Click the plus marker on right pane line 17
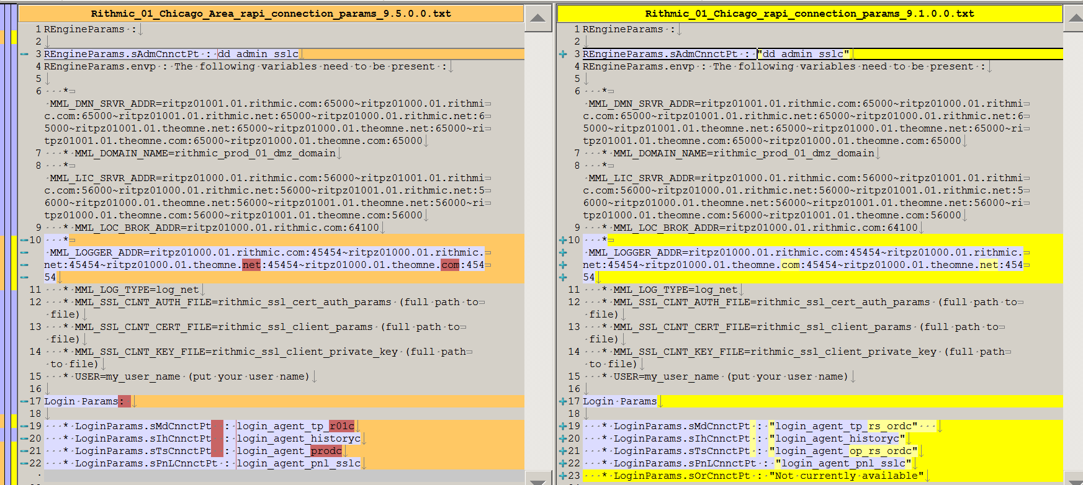Screen dimensions: 1083x485 [x=563, y=401]
